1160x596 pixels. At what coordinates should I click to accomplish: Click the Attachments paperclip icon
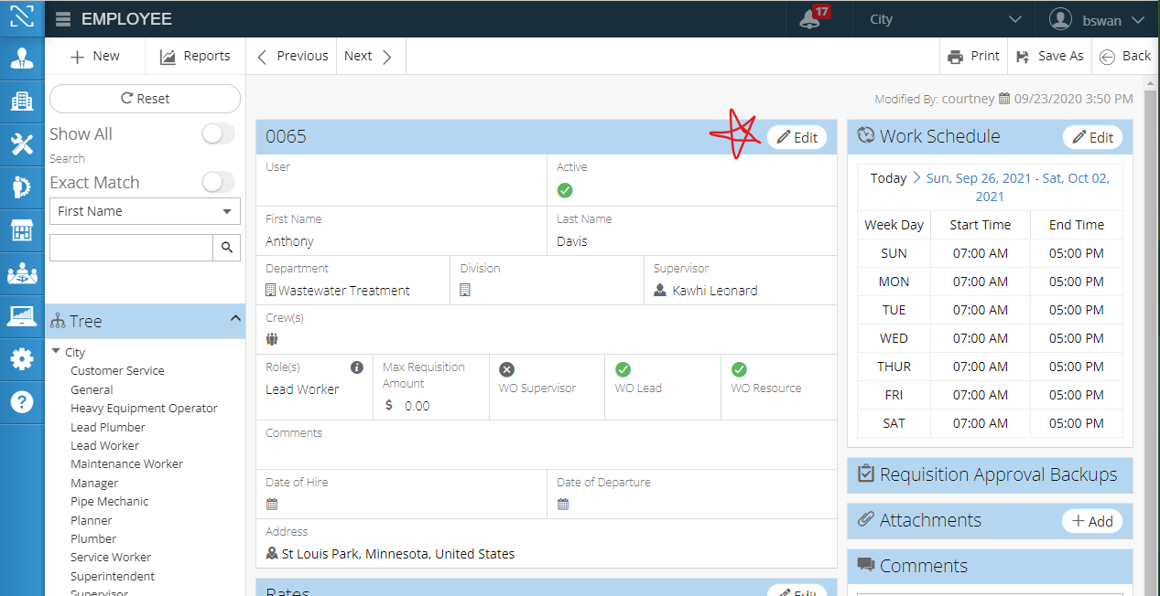point(866,519)
